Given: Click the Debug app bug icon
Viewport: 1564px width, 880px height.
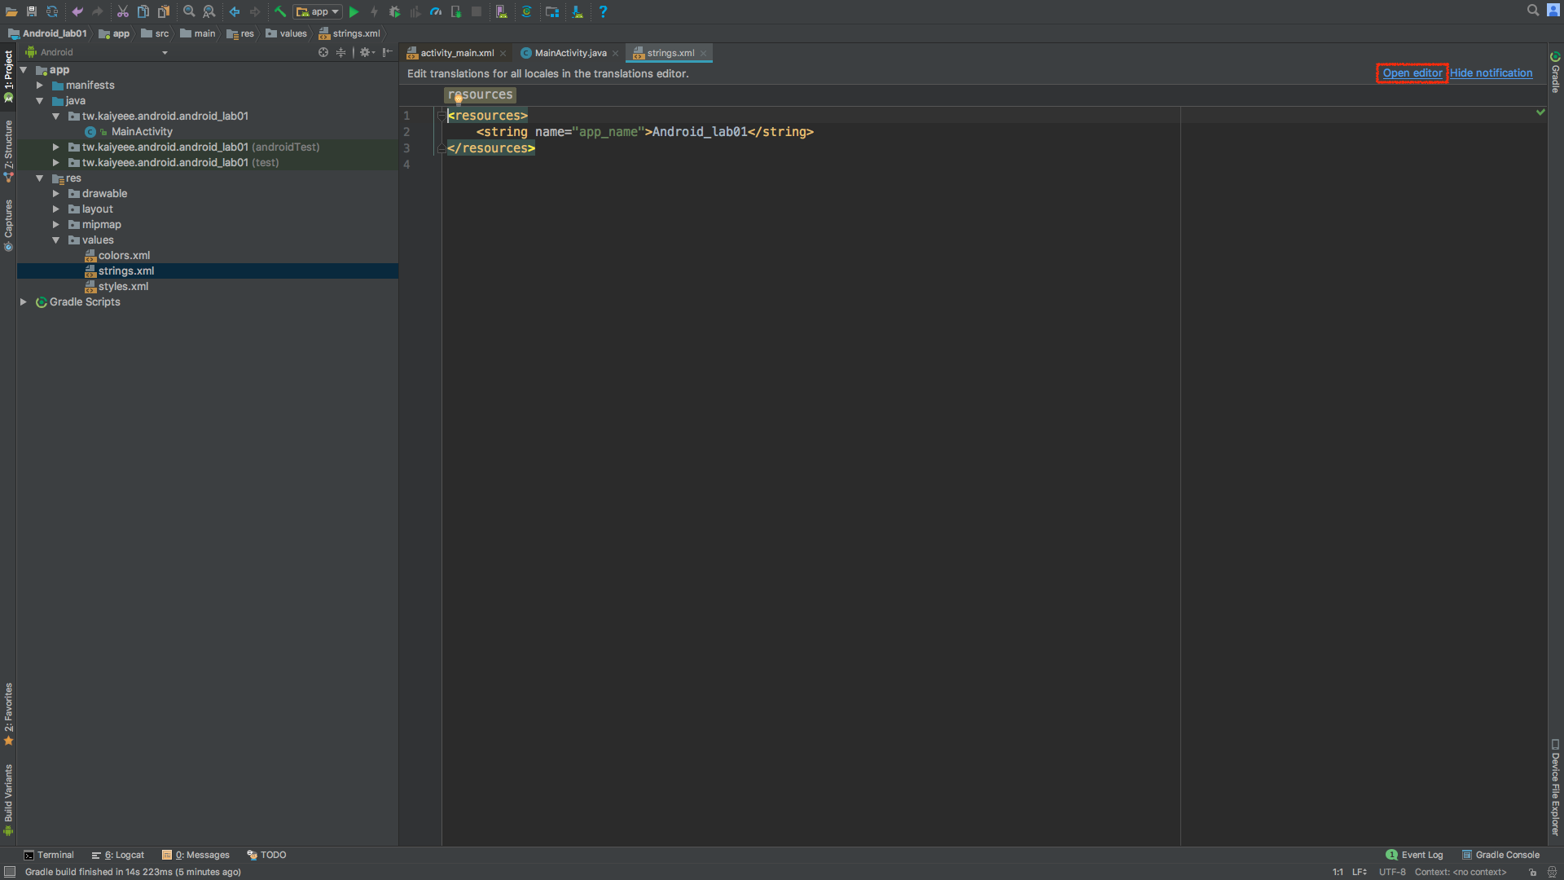Looking at the screenshot, I should point(395,11).
